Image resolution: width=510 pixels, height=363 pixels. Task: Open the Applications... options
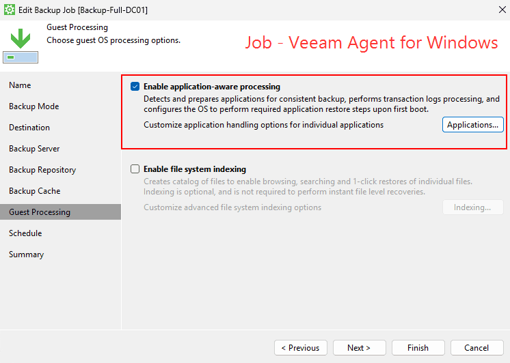click(472, 125)
